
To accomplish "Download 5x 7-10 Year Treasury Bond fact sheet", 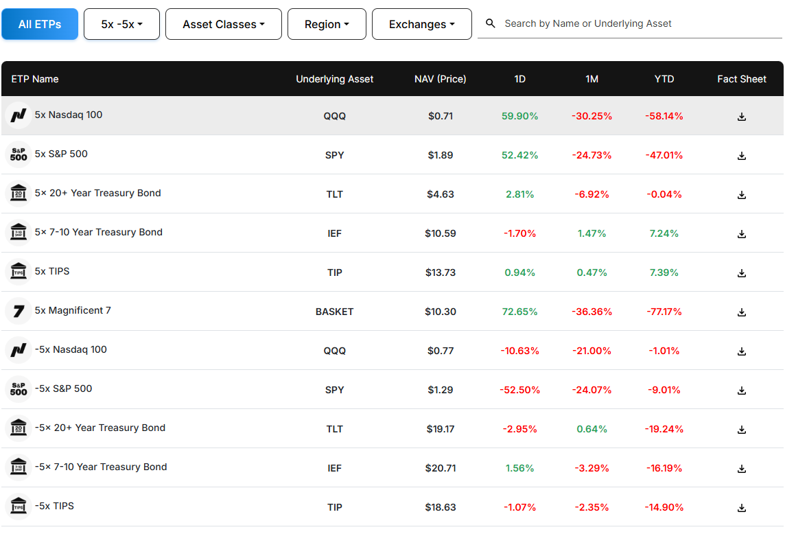I will [x=741, y=234].
